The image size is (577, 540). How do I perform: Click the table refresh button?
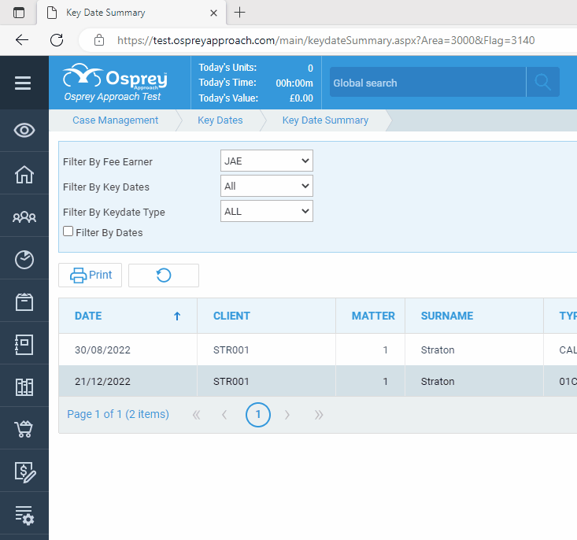point(164,275)
